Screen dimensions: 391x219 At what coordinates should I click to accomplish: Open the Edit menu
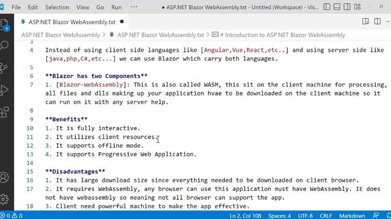33,7
